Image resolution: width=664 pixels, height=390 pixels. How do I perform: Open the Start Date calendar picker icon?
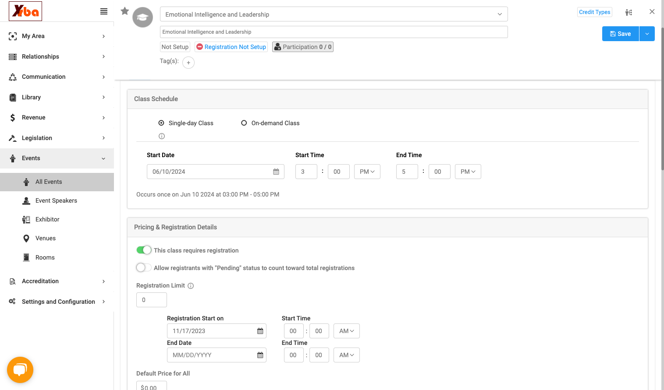[276, 172]
